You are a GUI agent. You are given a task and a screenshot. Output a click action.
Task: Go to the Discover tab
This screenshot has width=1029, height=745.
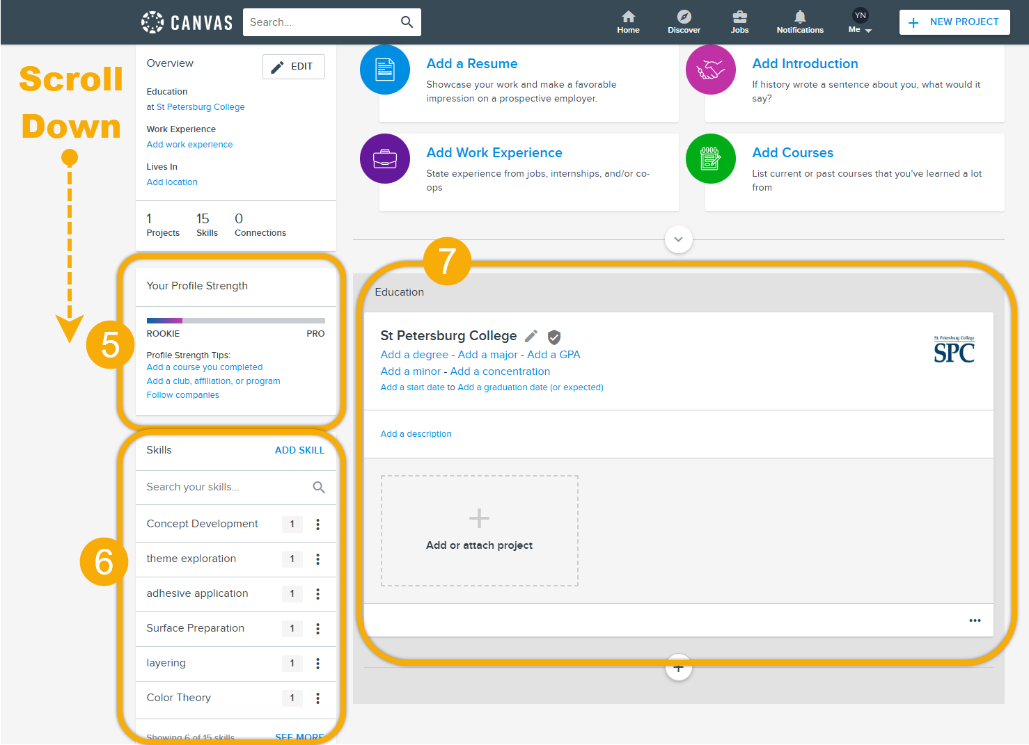click(x=684, y=22)
